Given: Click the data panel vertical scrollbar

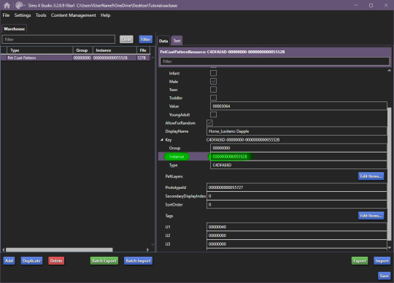Looking at the screenshot, I should pos(389,174).
